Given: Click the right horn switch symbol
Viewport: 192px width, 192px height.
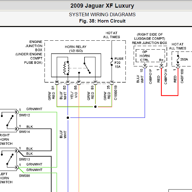Looking at the screenshot, I should [9, 120].
